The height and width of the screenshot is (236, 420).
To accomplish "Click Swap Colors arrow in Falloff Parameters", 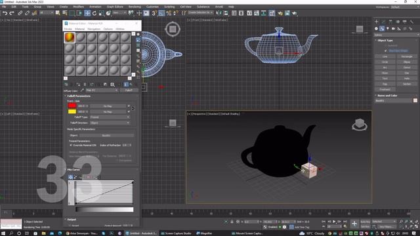I will (x=133, y=108).
